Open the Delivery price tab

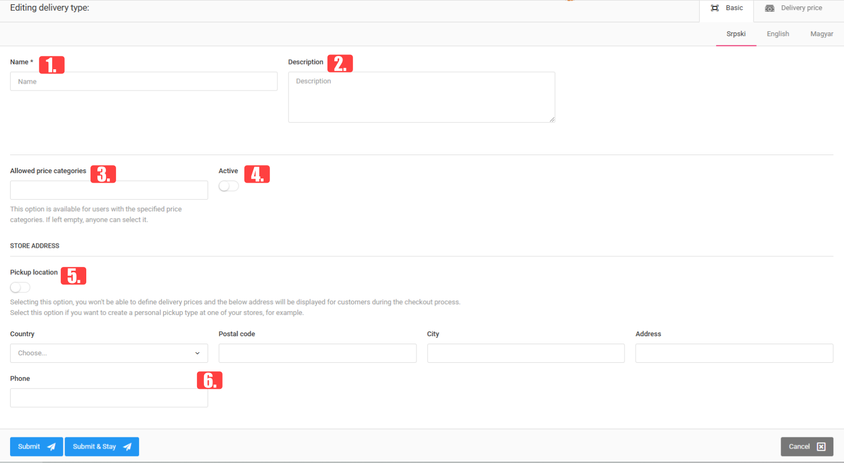click(801, 8)
